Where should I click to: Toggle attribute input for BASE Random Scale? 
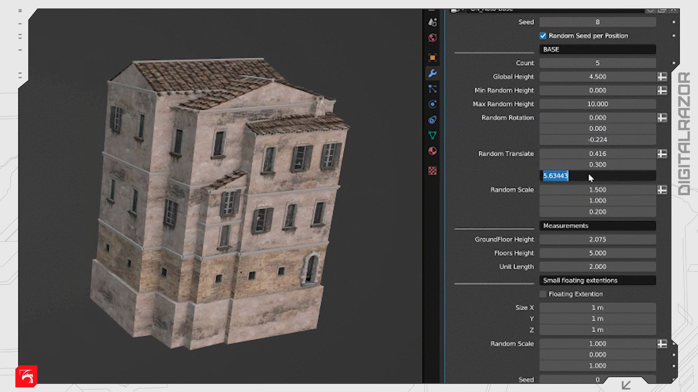click(x=662, y=190)
